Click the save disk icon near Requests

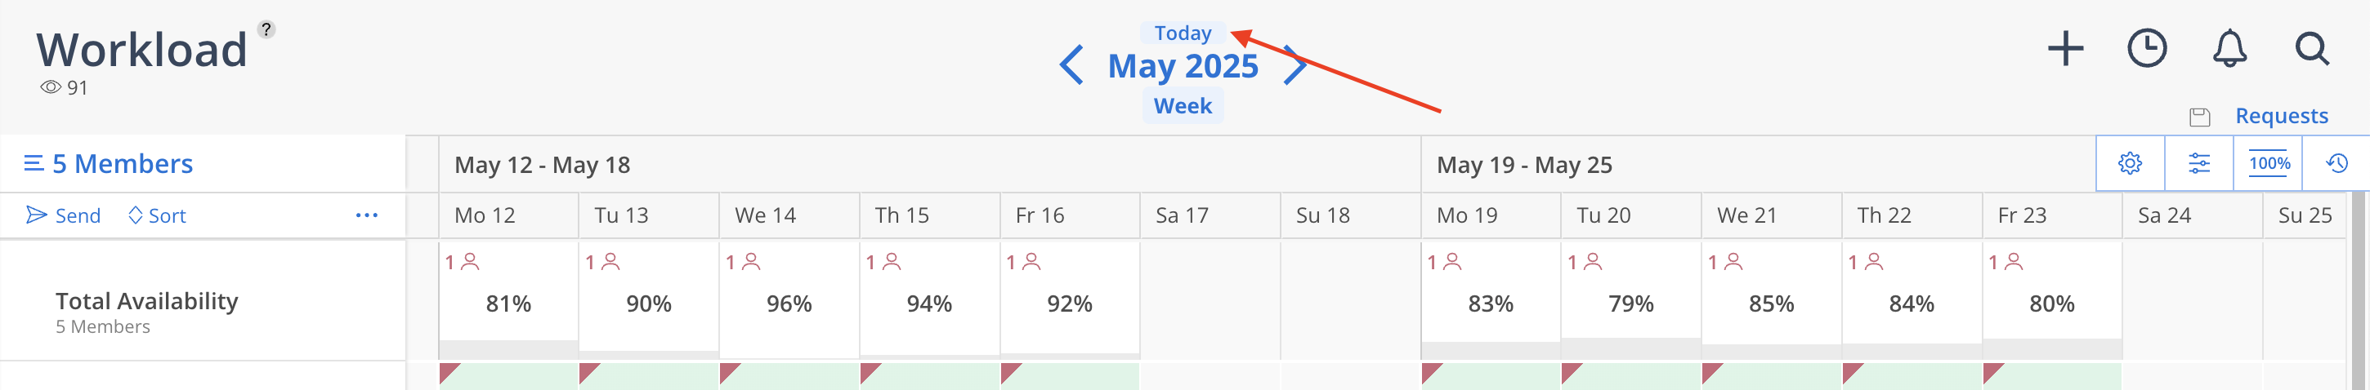tap(2200, 117)
